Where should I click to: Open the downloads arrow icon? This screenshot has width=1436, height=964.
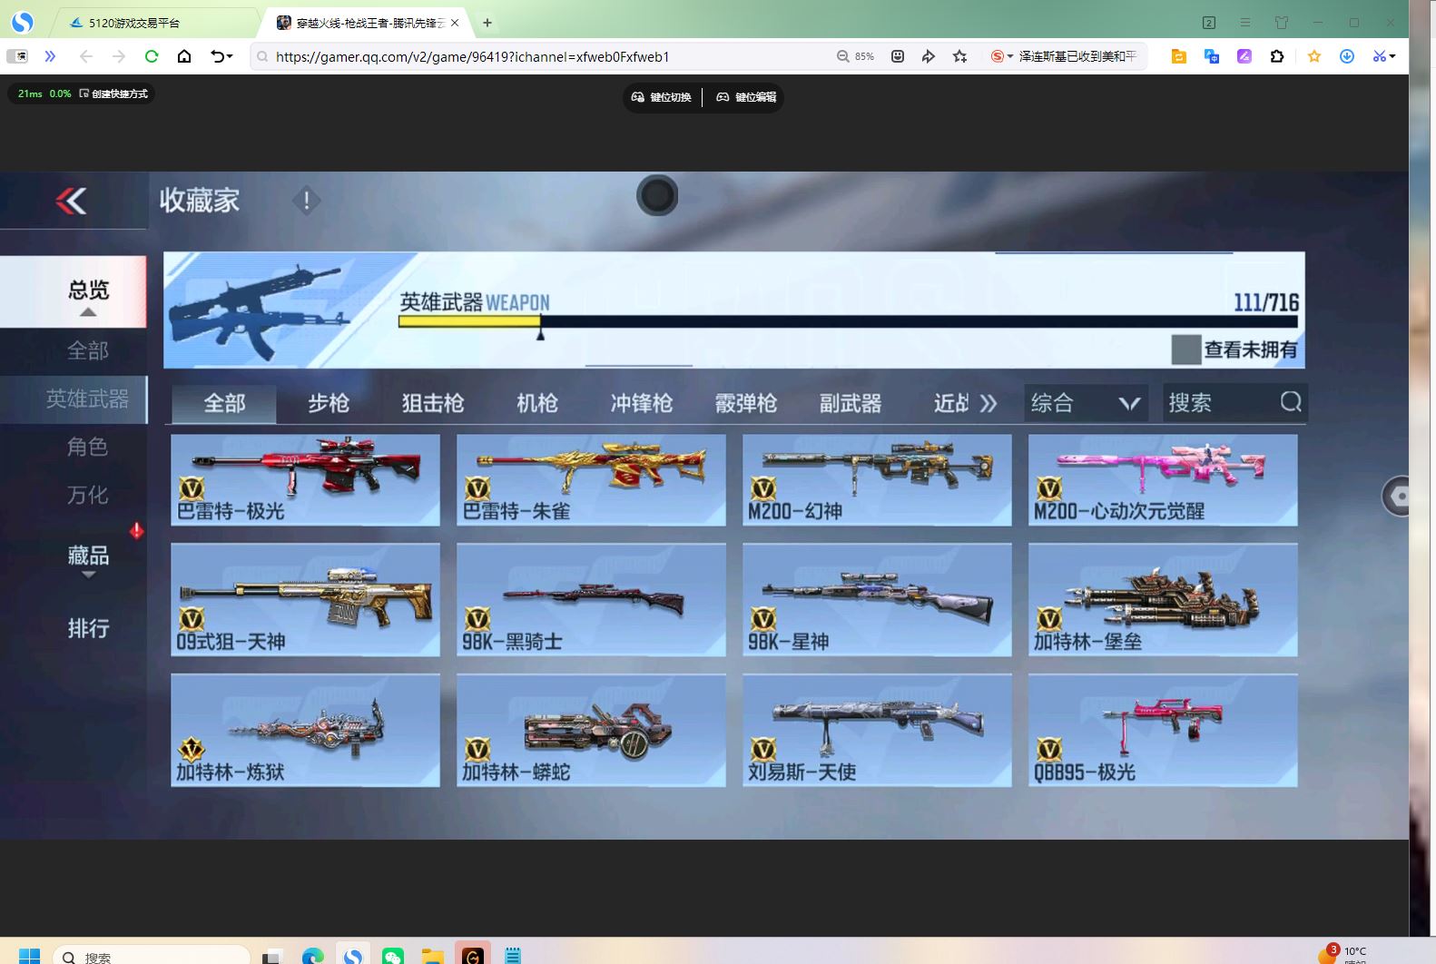coord(1347,56)
